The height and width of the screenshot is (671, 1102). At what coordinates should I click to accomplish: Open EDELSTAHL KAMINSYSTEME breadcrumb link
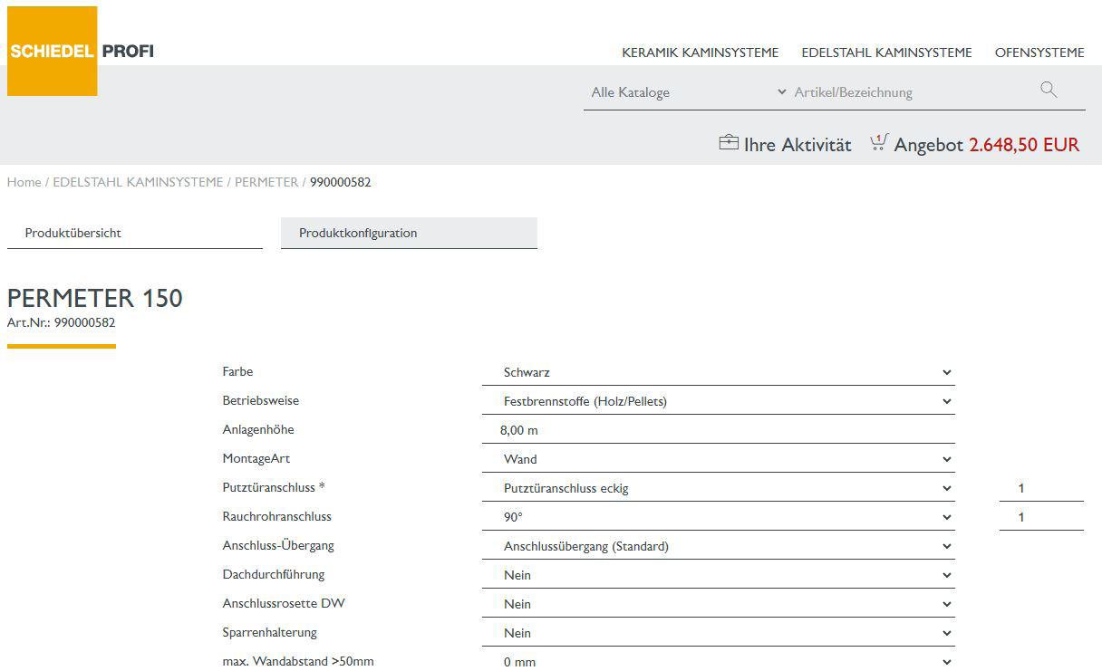pyautogui.click(x=138, y=182)
